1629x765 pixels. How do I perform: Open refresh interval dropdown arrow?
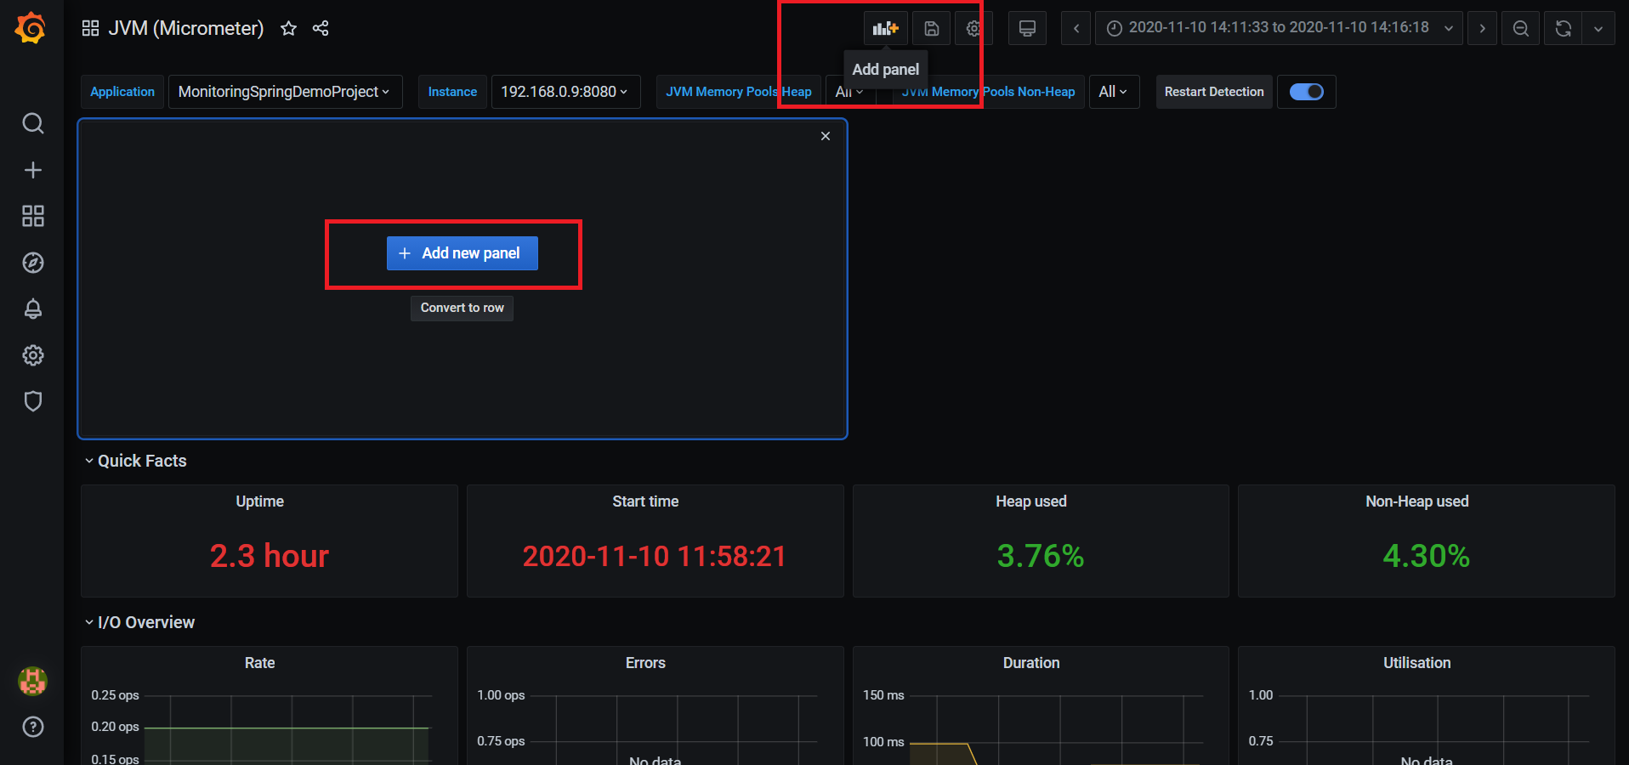[1598, 28]
